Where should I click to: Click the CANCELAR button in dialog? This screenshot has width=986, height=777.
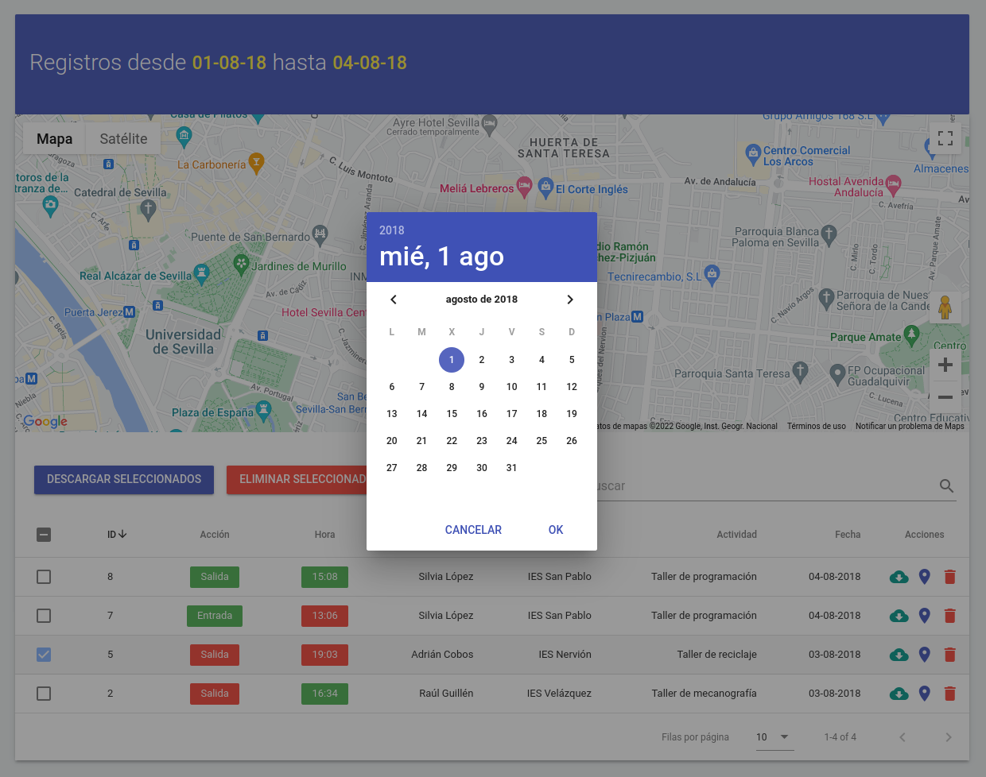(473, 530)
